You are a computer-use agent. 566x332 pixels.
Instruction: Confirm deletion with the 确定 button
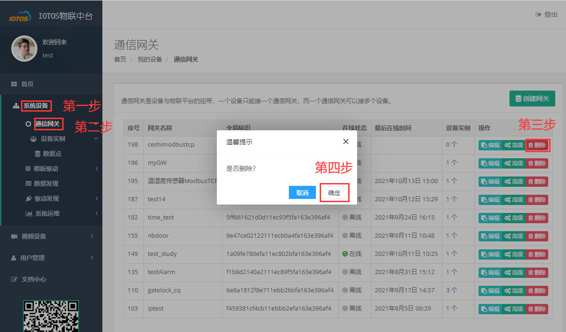(334, 192)
